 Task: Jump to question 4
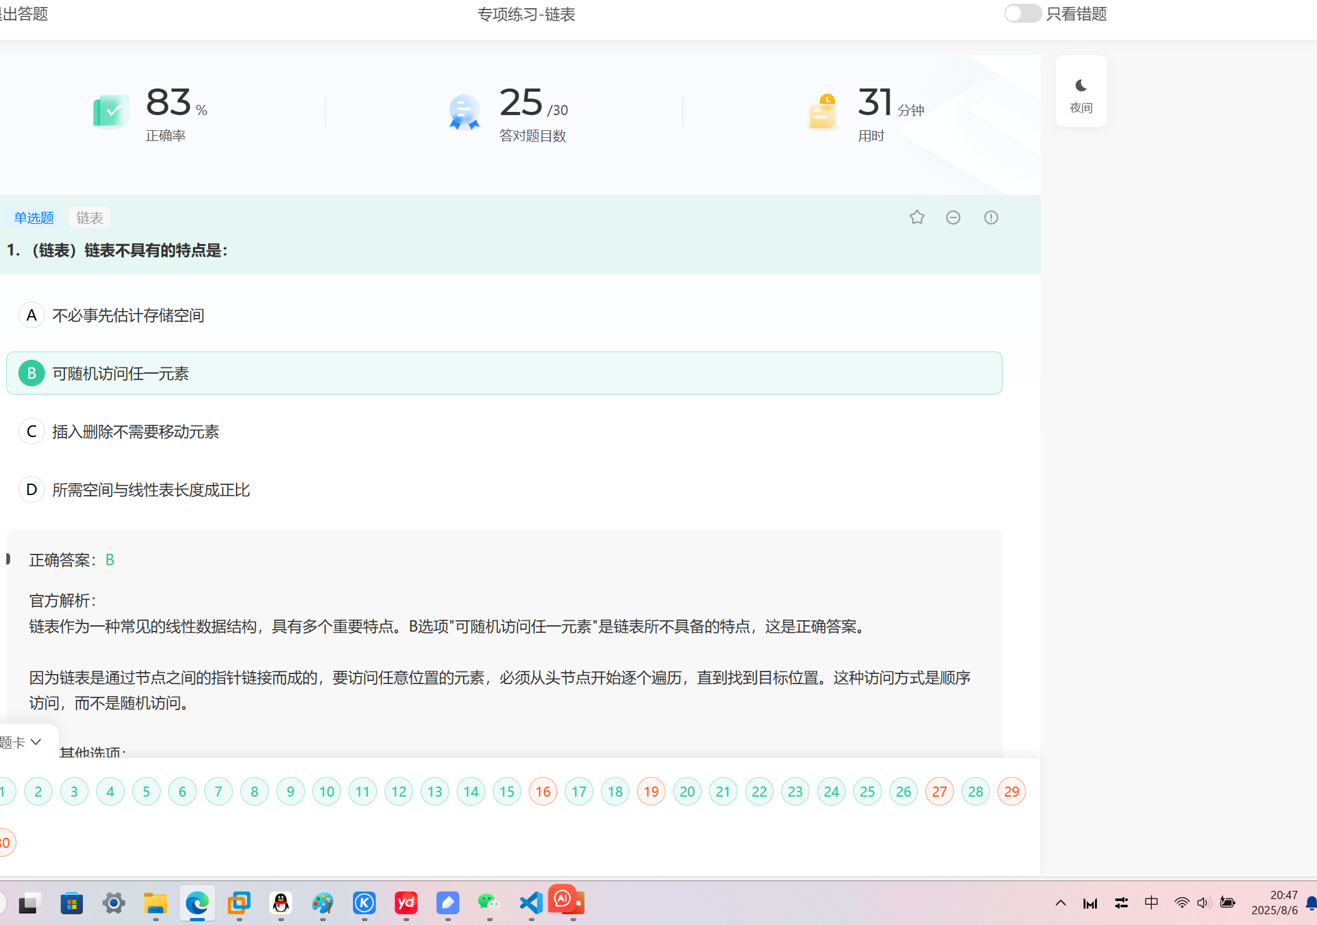point(110,792)
